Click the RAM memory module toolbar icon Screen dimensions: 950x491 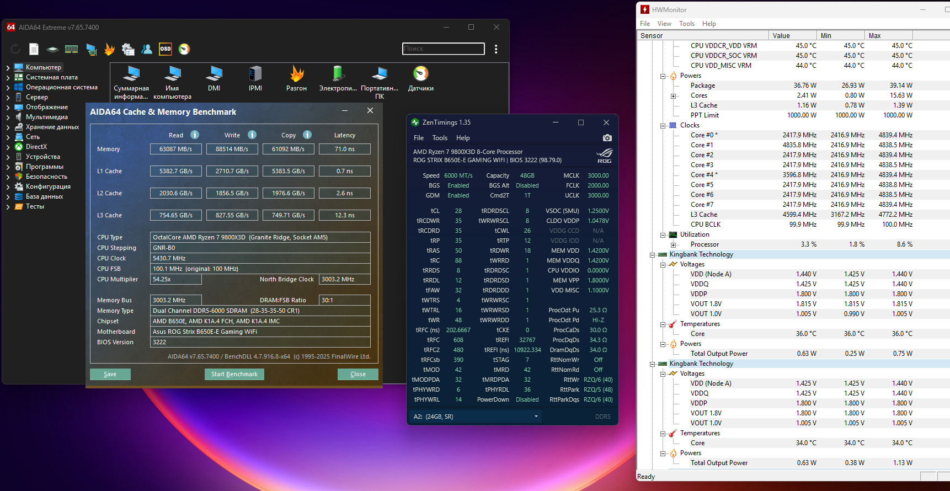(x=71, y=49)
